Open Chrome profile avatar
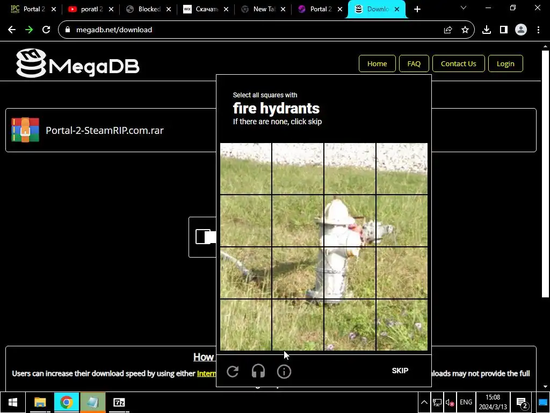 pos(521,30)
